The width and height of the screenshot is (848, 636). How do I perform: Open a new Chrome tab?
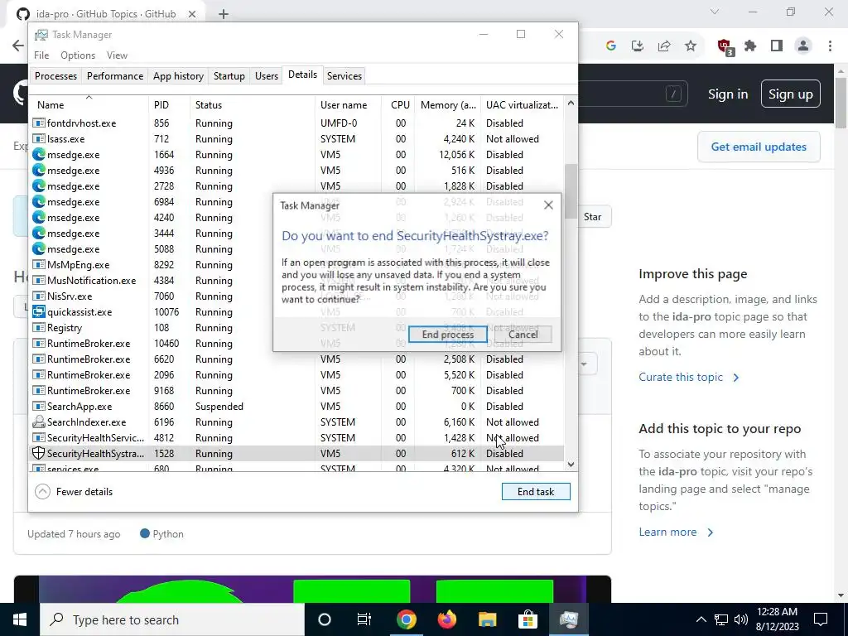click(x=224, y=14)
